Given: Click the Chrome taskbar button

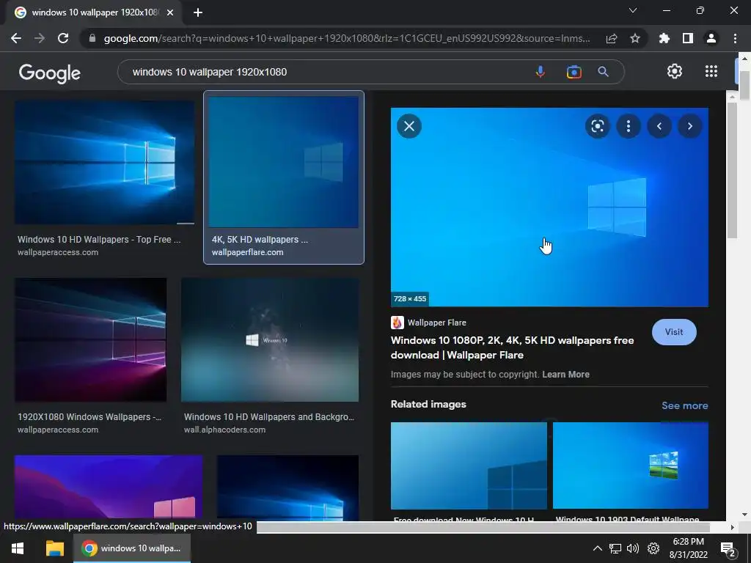Looking at the screenshot, I should pos(132,548).
